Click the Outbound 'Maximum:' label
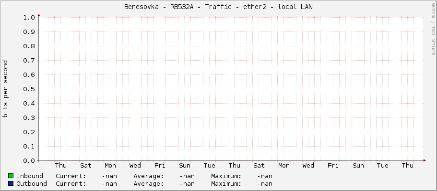The image size is (437, 191). pos(226,184)
